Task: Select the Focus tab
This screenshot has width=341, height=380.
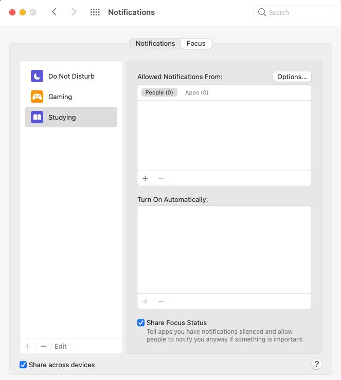Action: [196, 44]
